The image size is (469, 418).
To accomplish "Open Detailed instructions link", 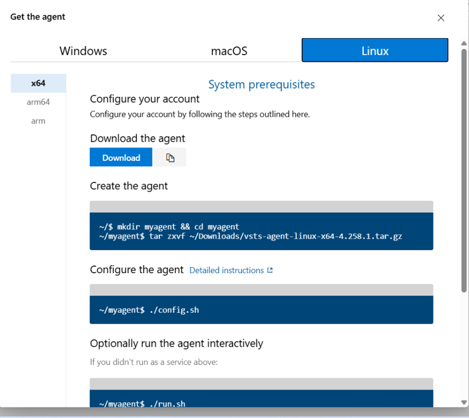I will (227, 270).
